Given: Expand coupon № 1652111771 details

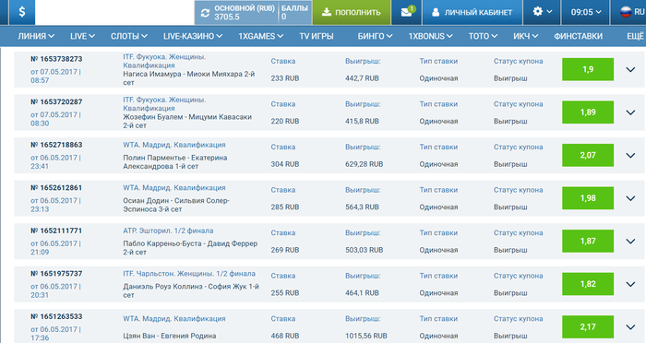Looking at the screenshot, I should pyautogui.click(x=630, y=242).
